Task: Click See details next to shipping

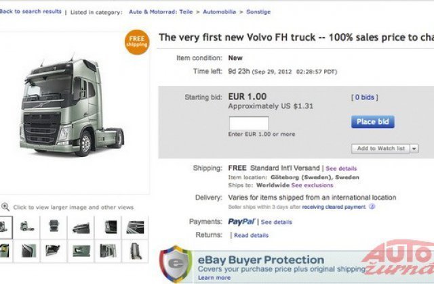Action: pyautogui.click(x=341, y=168)
